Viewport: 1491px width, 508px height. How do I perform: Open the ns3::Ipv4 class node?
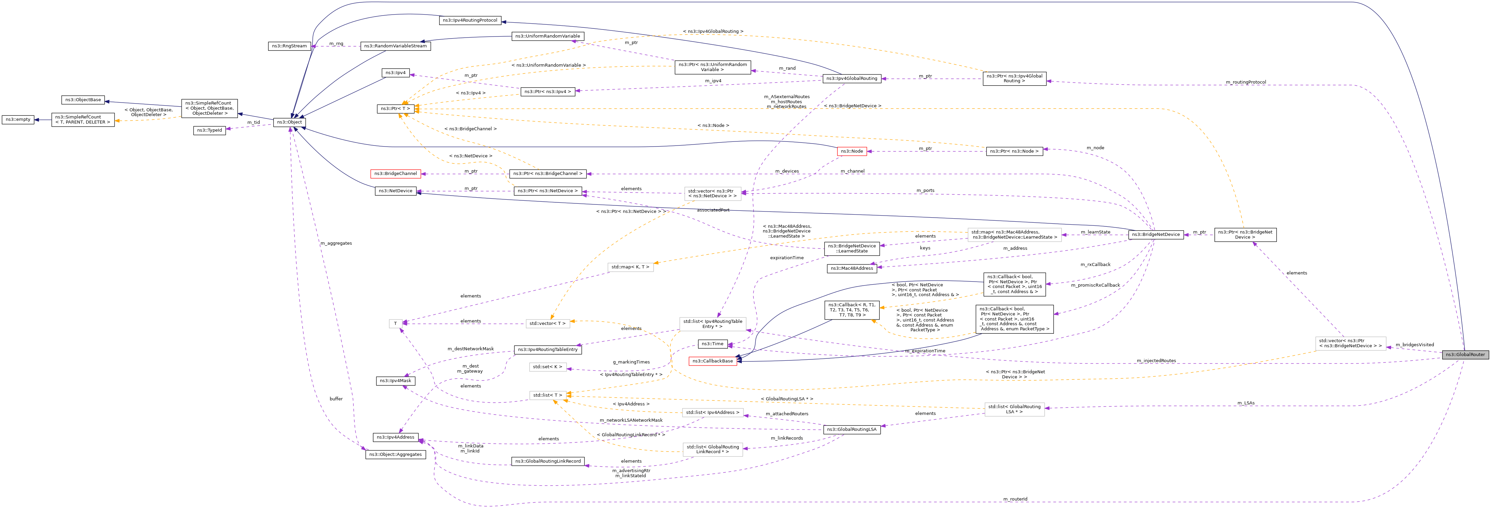pyautogui.click(x=396, y=73)
